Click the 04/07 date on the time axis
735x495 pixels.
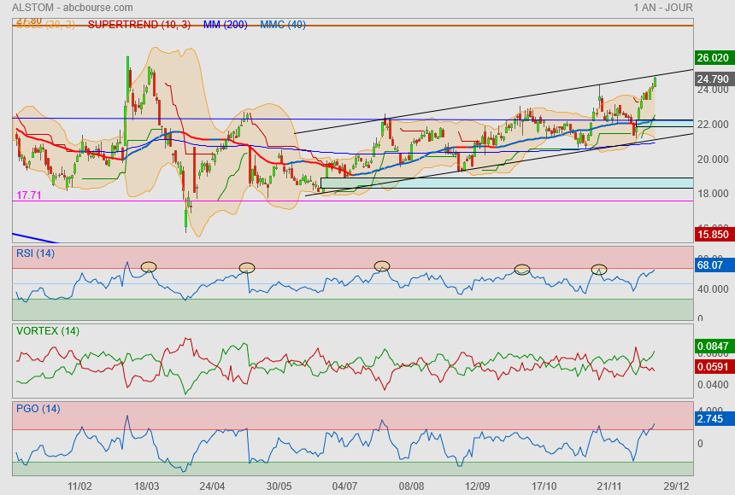point(344,486)
